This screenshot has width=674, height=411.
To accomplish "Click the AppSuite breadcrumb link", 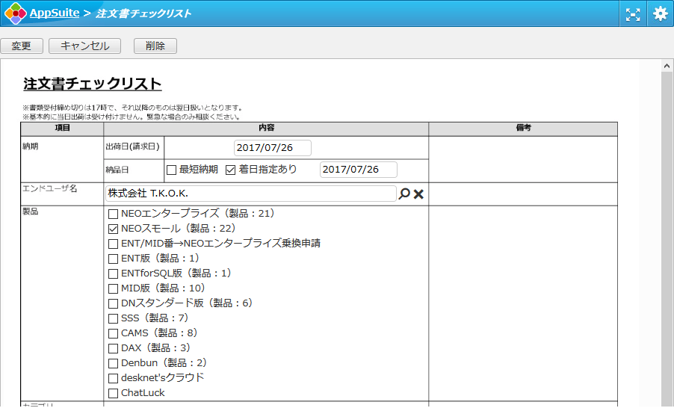I will 54,13.
